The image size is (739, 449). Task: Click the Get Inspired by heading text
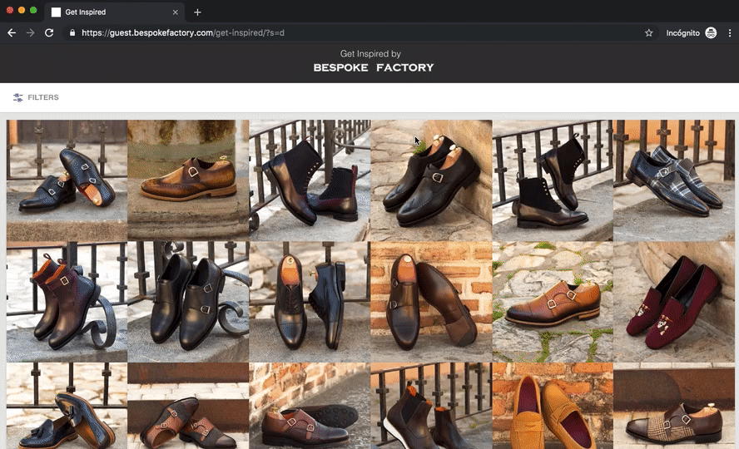370,53
